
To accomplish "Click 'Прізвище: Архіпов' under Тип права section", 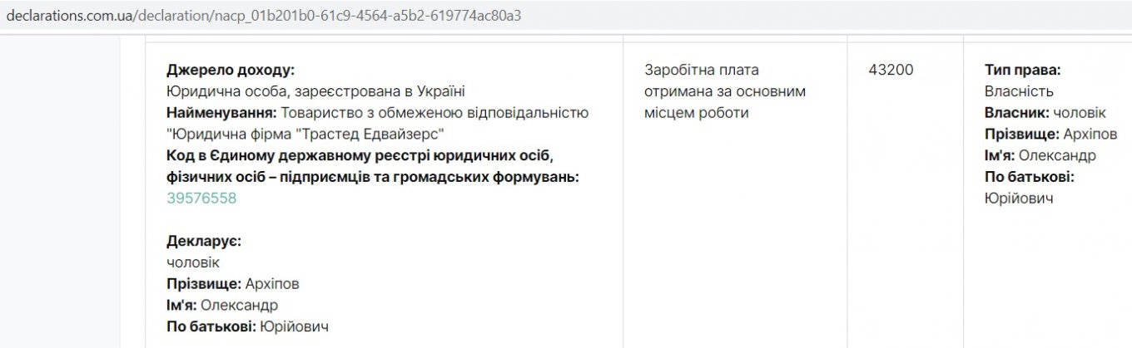I will (1050, 134).
